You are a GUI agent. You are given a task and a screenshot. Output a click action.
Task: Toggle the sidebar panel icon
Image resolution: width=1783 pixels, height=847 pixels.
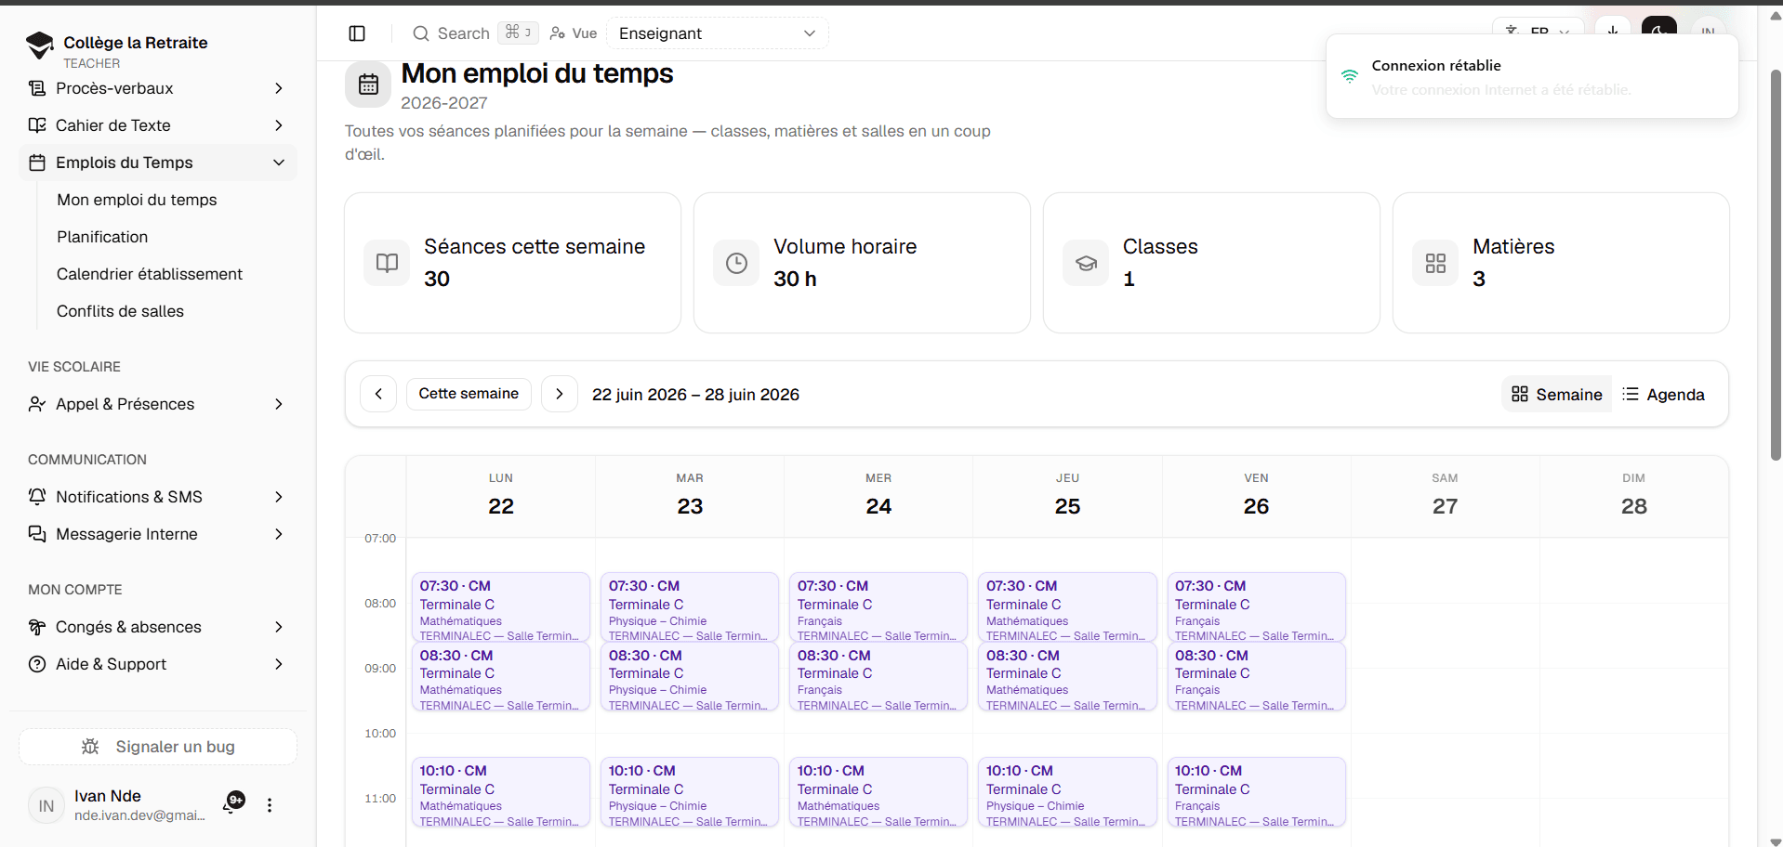click(x=357, y=33)
